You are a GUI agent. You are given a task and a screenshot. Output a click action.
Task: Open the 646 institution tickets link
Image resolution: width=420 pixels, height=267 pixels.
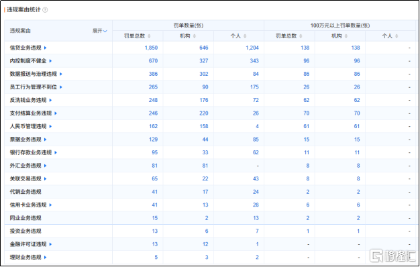click(204, 48)
